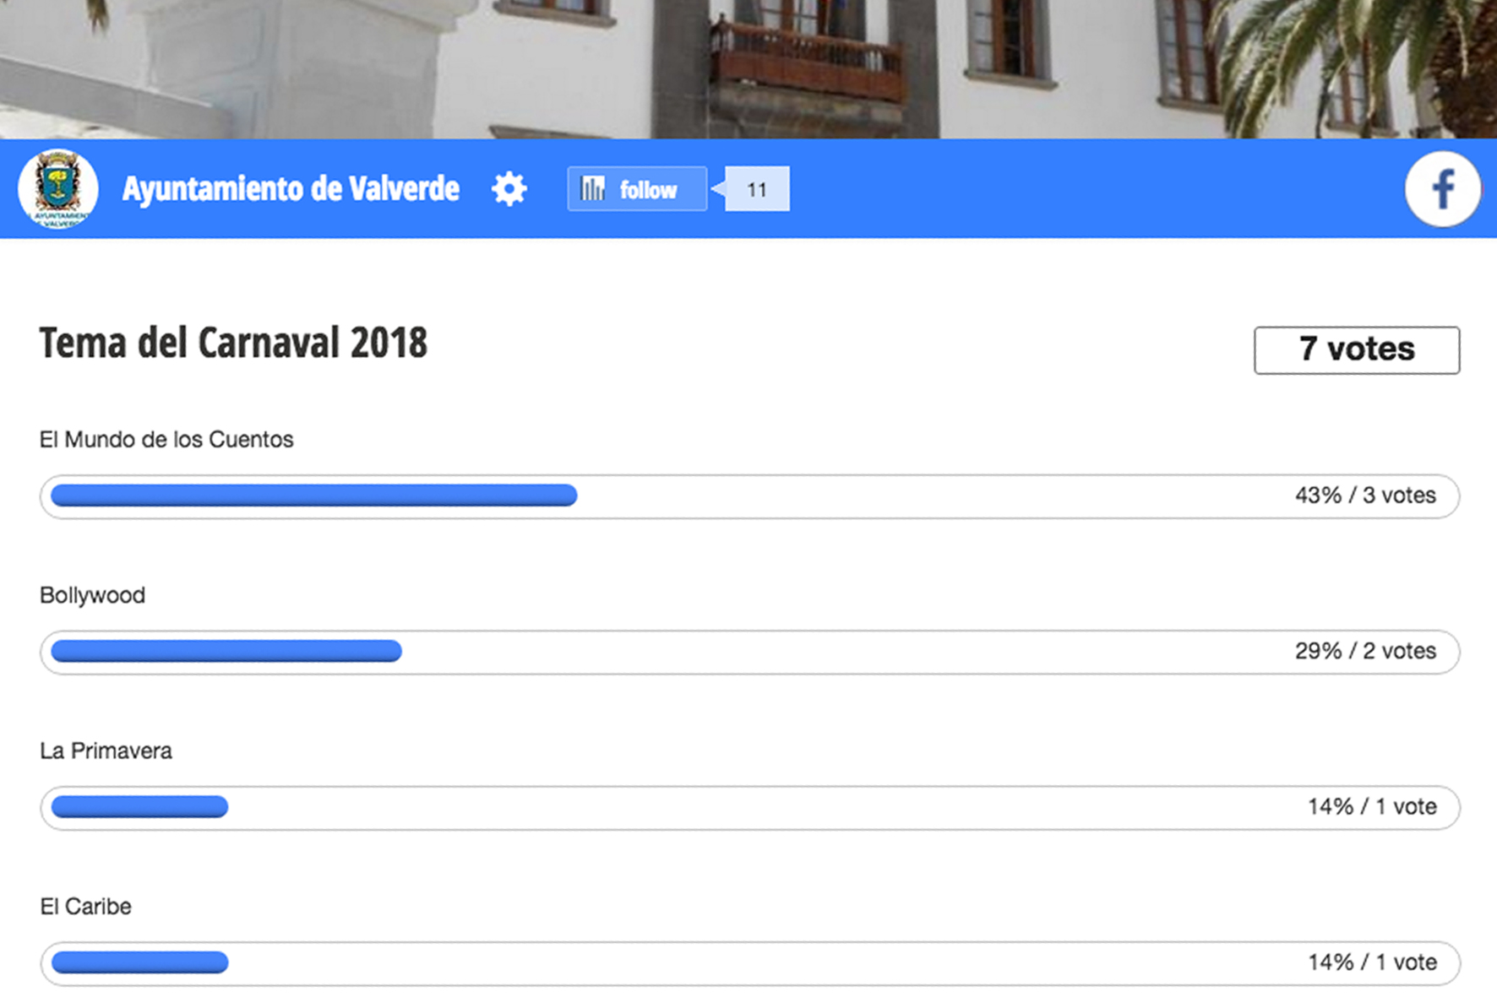Screen dimensions: 1497x997
Task: Click the Facebook share icon
Action: point(1442,189)
